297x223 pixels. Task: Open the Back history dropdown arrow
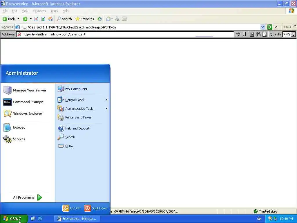(18, 19)
